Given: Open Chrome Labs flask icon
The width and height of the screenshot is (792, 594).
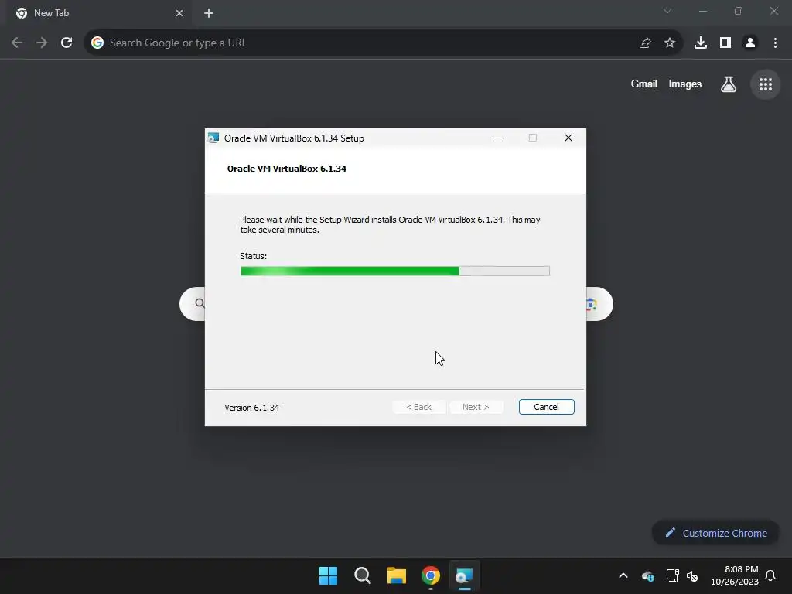Looking at the screenshot, I should click(729, 84).
